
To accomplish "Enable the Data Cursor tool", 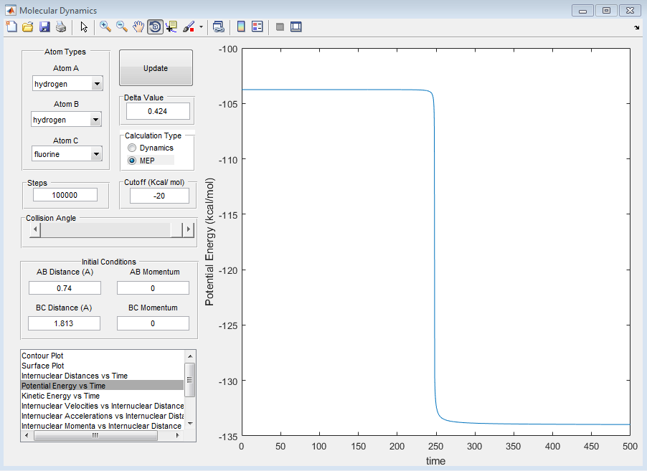I will click(x=171, y=27).
